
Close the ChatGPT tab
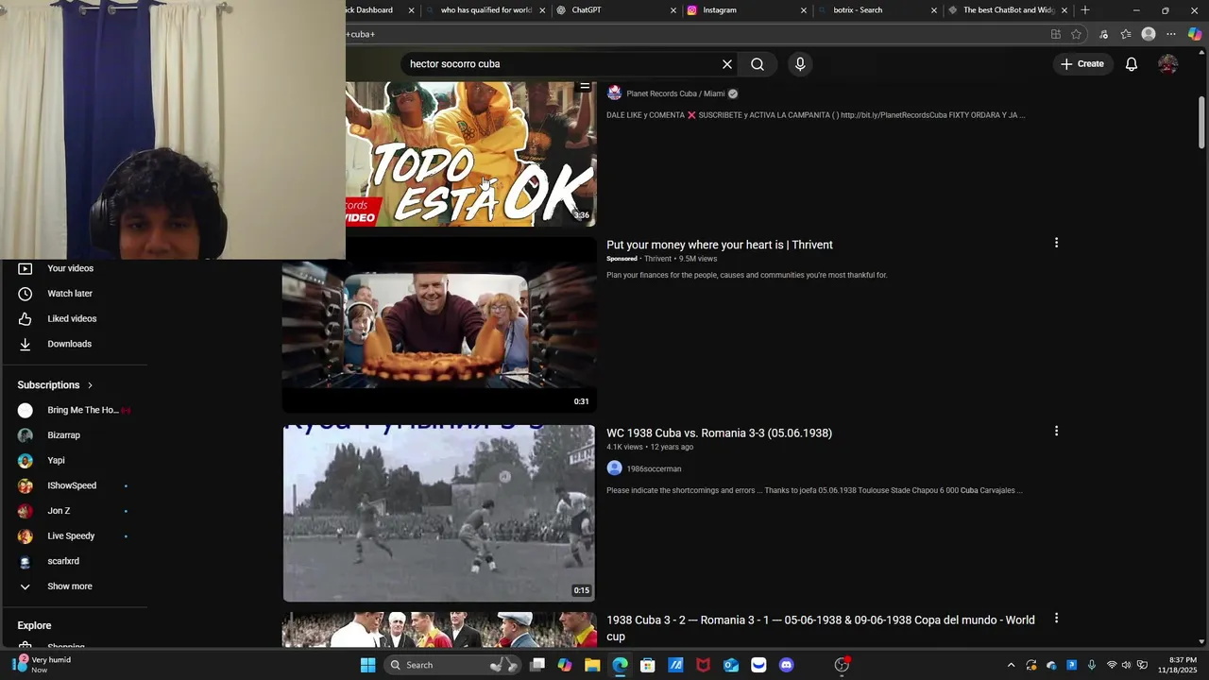673,10
